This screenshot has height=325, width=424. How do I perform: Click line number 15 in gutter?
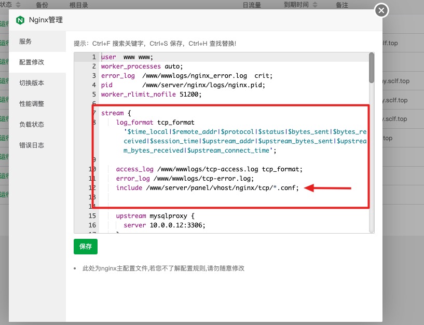92,216
